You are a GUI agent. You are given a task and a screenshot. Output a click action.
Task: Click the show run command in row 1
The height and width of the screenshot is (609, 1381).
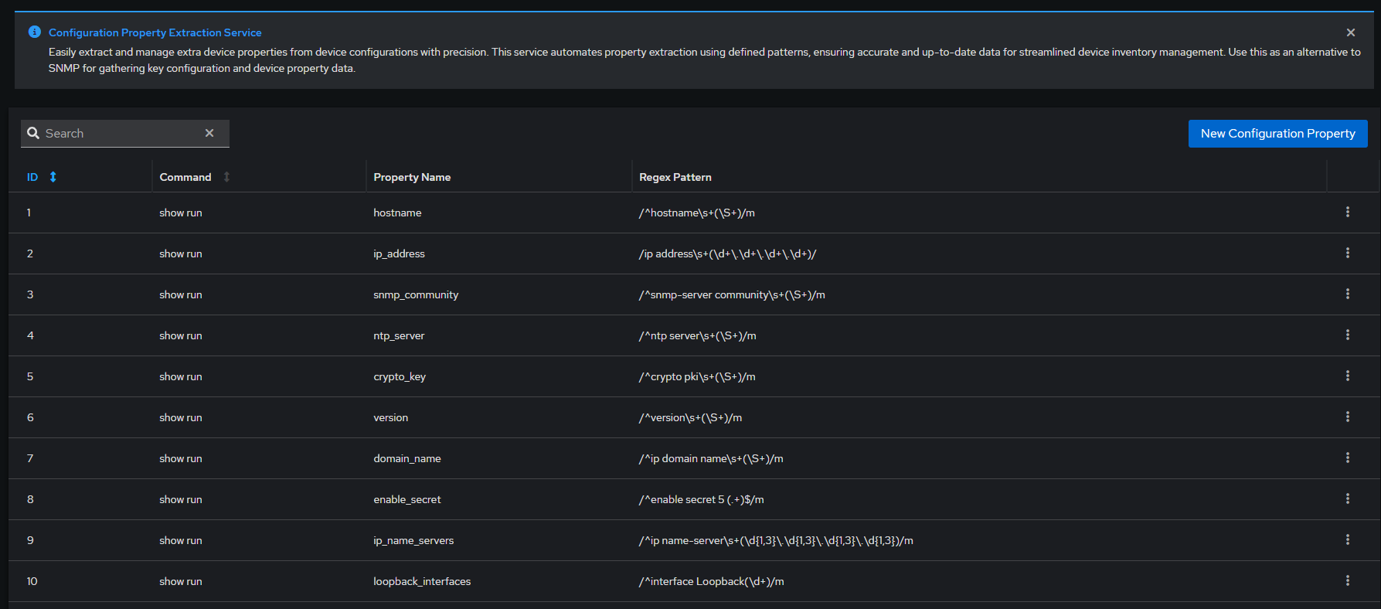click(x=181, y=213)
